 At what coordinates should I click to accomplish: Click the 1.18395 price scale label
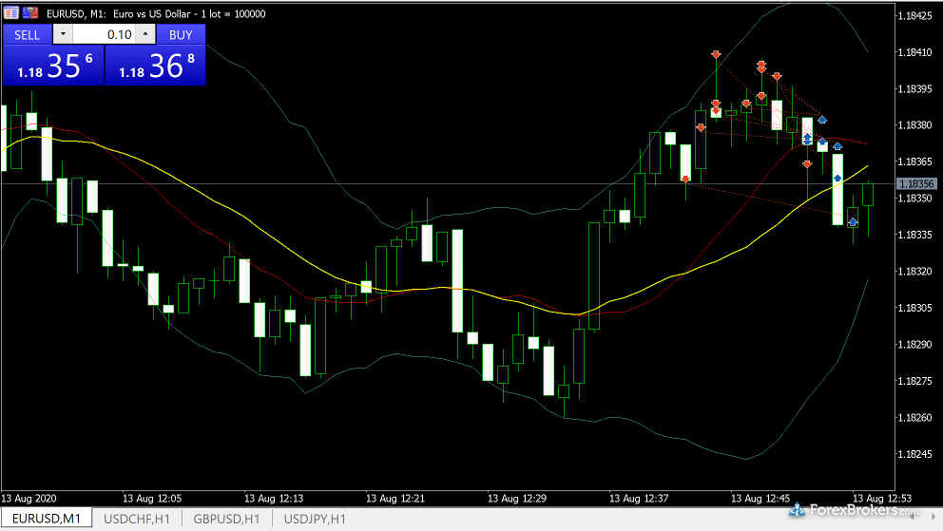click(914, 89)
